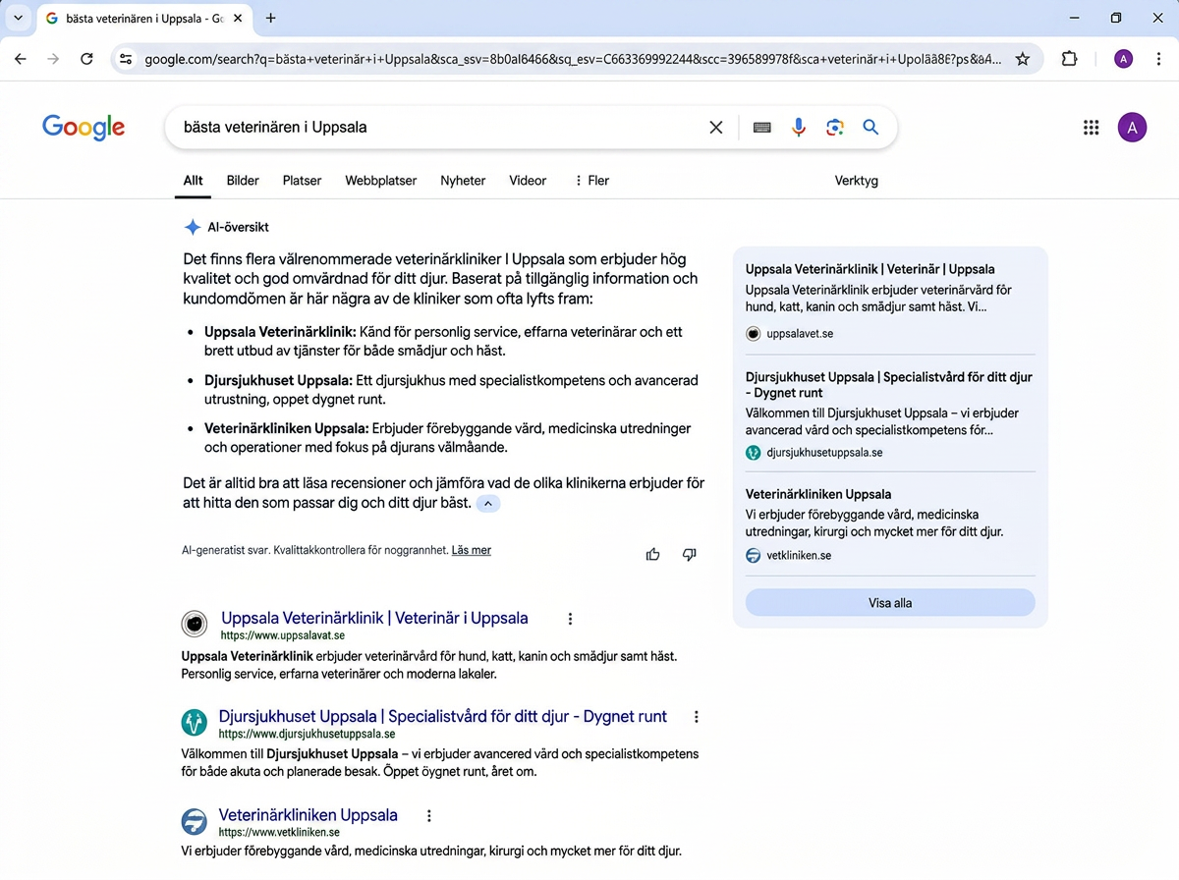Open options for Uppsala Veterinärklinik result

tap(570, 619)
